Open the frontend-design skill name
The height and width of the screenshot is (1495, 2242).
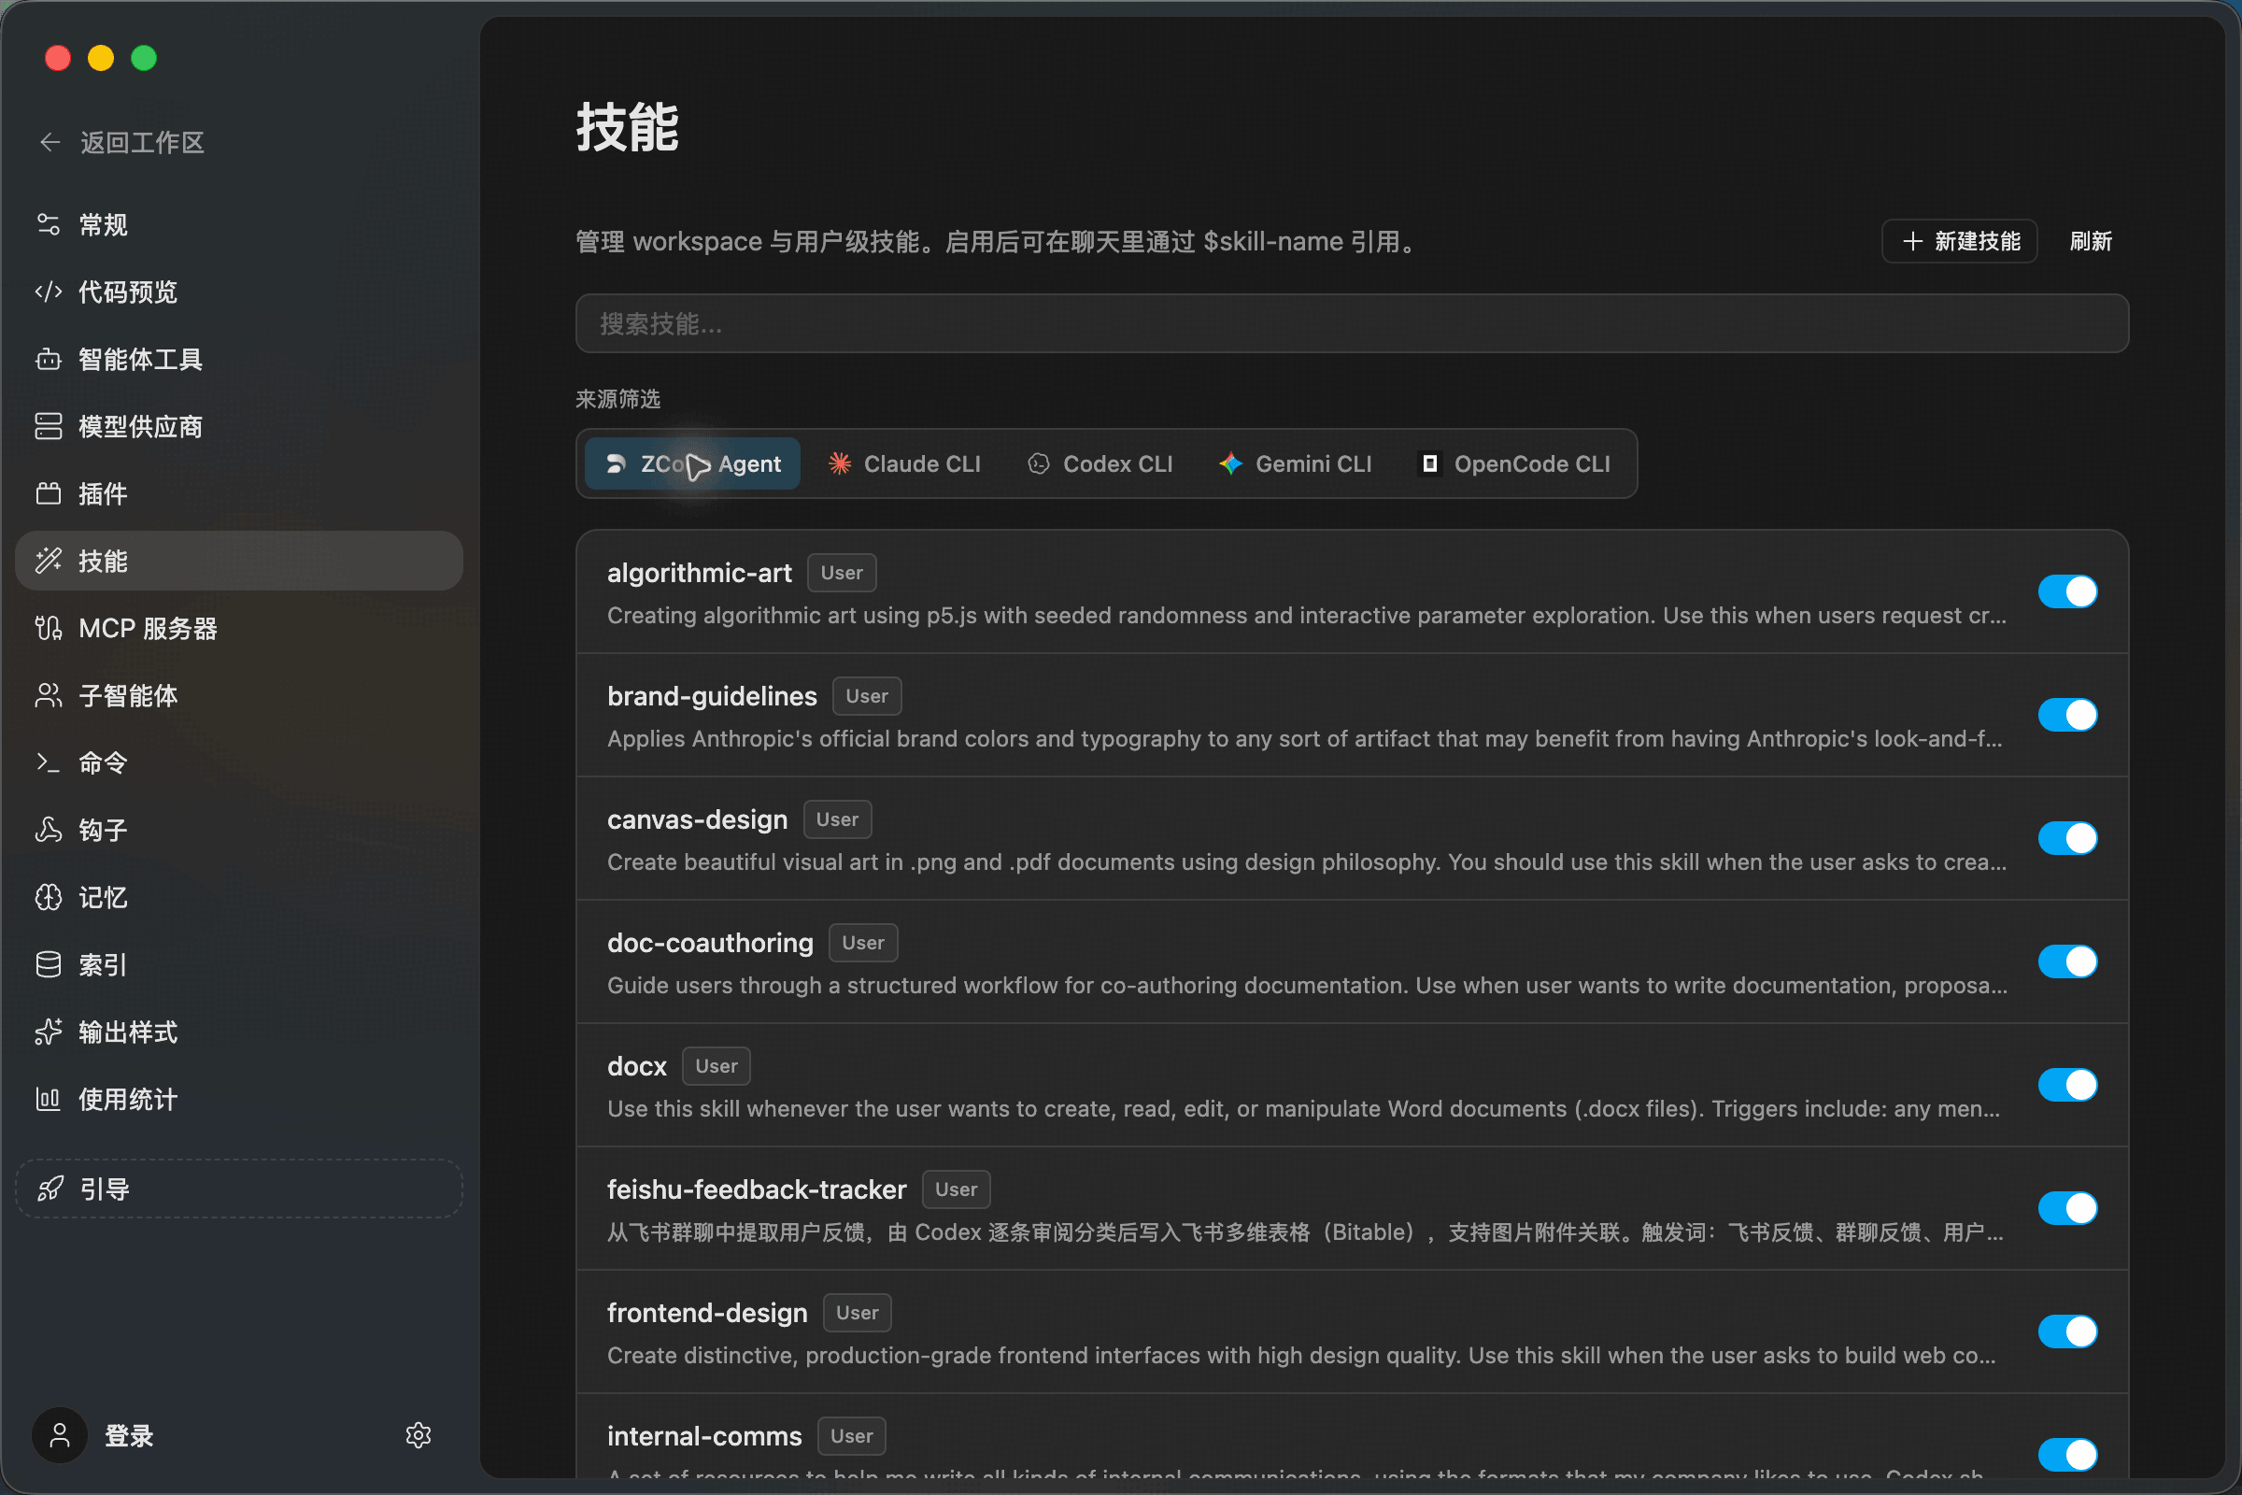coord(707,1312)
